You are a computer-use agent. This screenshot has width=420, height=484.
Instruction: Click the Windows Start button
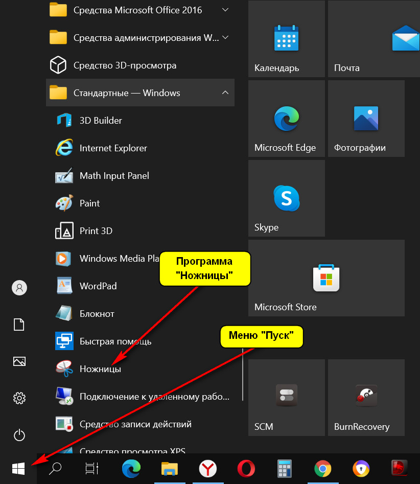(x=18, y=469)
